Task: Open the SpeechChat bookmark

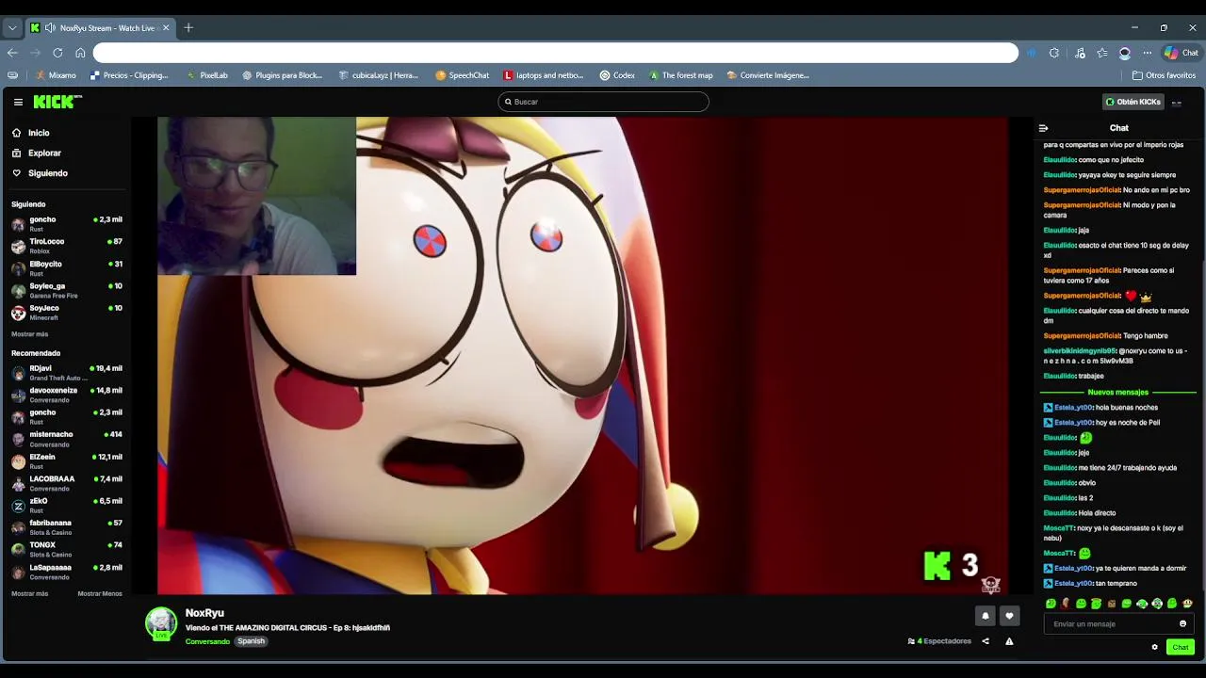Action: pyautogui.click(x=462, y=75)
